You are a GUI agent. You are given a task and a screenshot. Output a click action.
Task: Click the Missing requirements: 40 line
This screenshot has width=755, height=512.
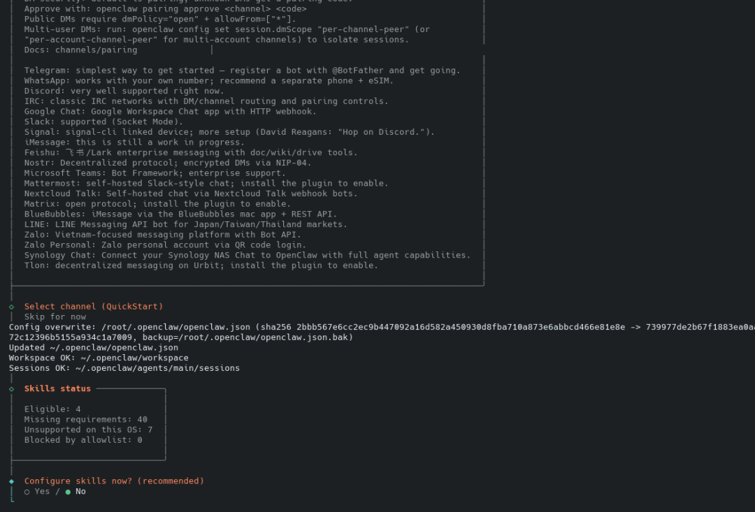tap(85, 420)
